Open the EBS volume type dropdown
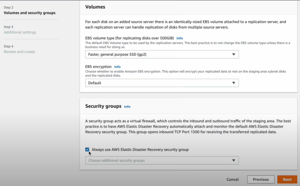This screenshot has width=300, height=186. (x=162, y=54)
